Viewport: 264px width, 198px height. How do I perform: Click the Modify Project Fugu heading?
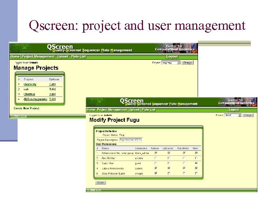pyautogui.click(x=114, y=120)
